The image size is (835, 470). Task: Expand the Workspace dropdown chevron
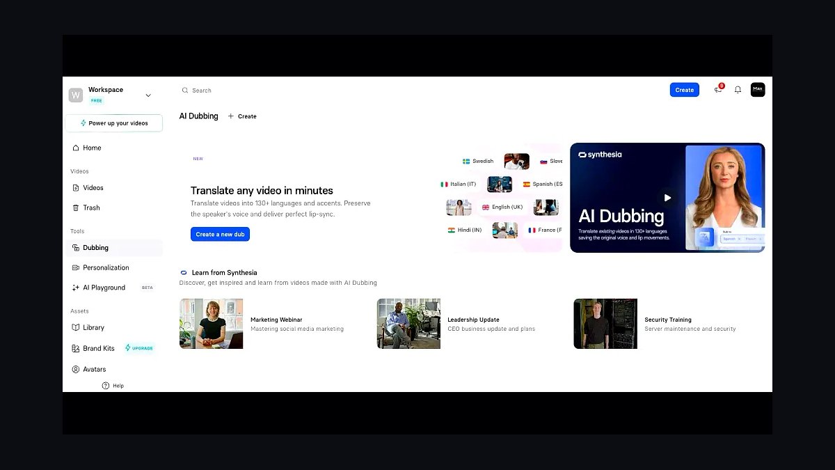click(x=148, y=95)
